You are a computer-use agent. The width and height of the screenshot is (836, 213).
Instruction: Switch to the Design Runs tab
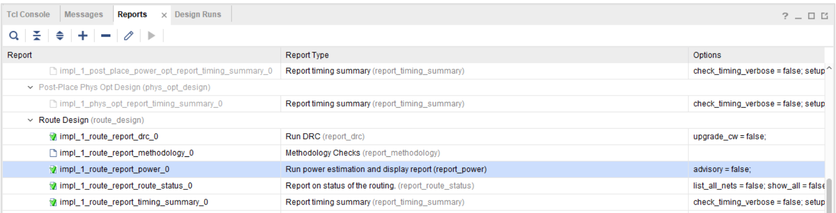(x=197, y=14)
